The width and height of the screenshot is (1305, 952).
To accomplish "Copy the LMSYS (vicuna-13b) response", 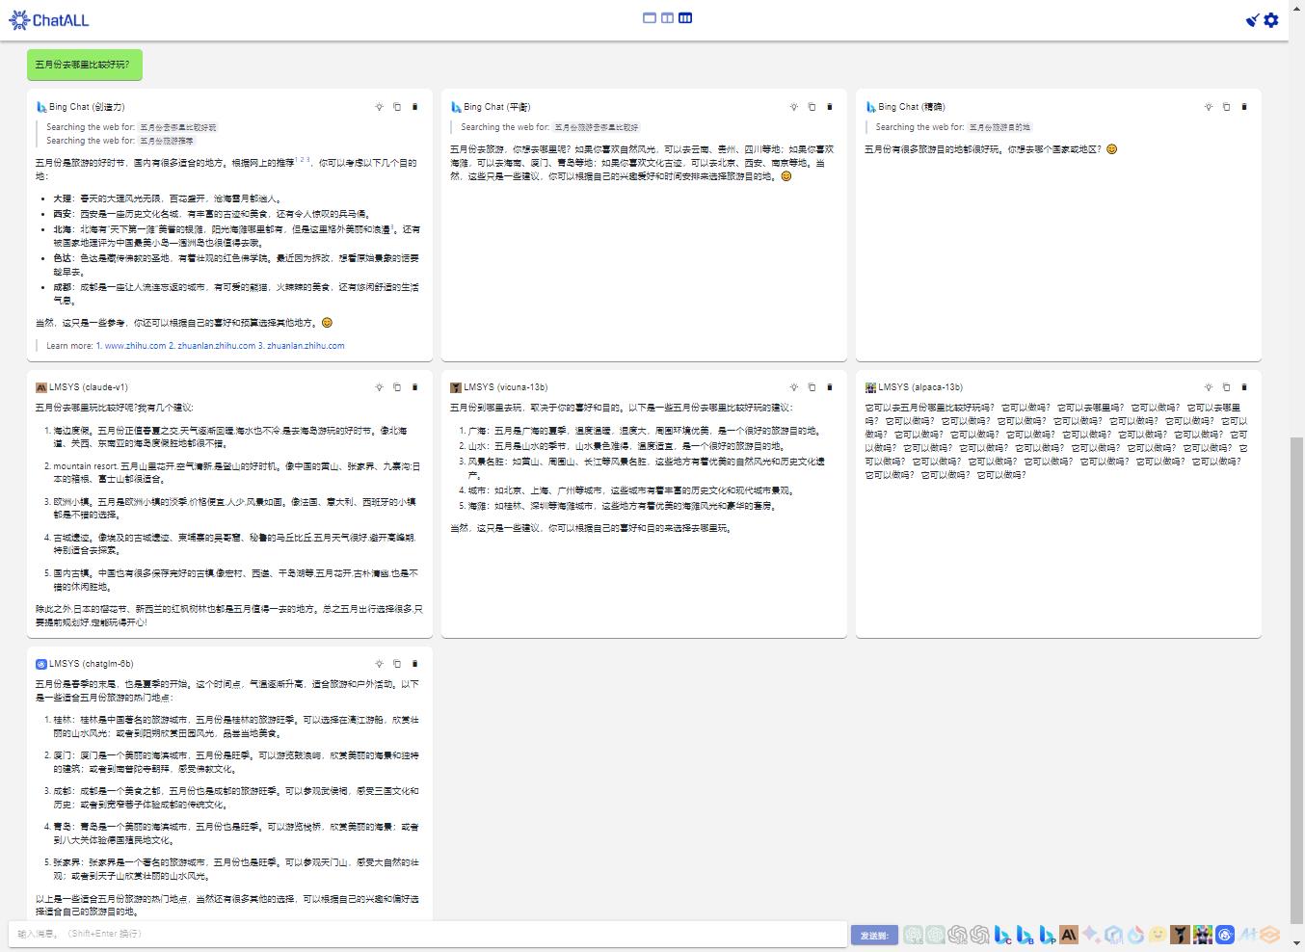I will [x=812, y=387].
